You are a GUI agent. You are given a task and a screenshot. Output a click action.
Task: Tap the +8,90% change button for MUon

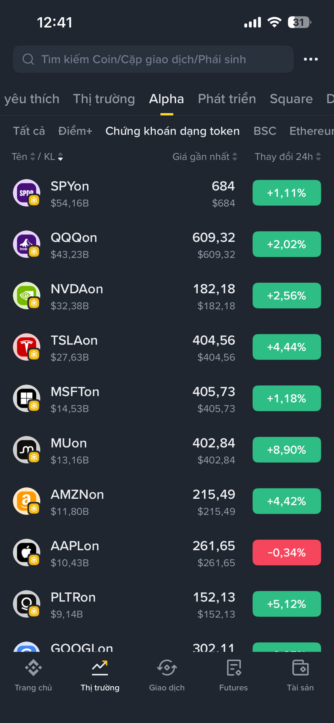(286, 450)
